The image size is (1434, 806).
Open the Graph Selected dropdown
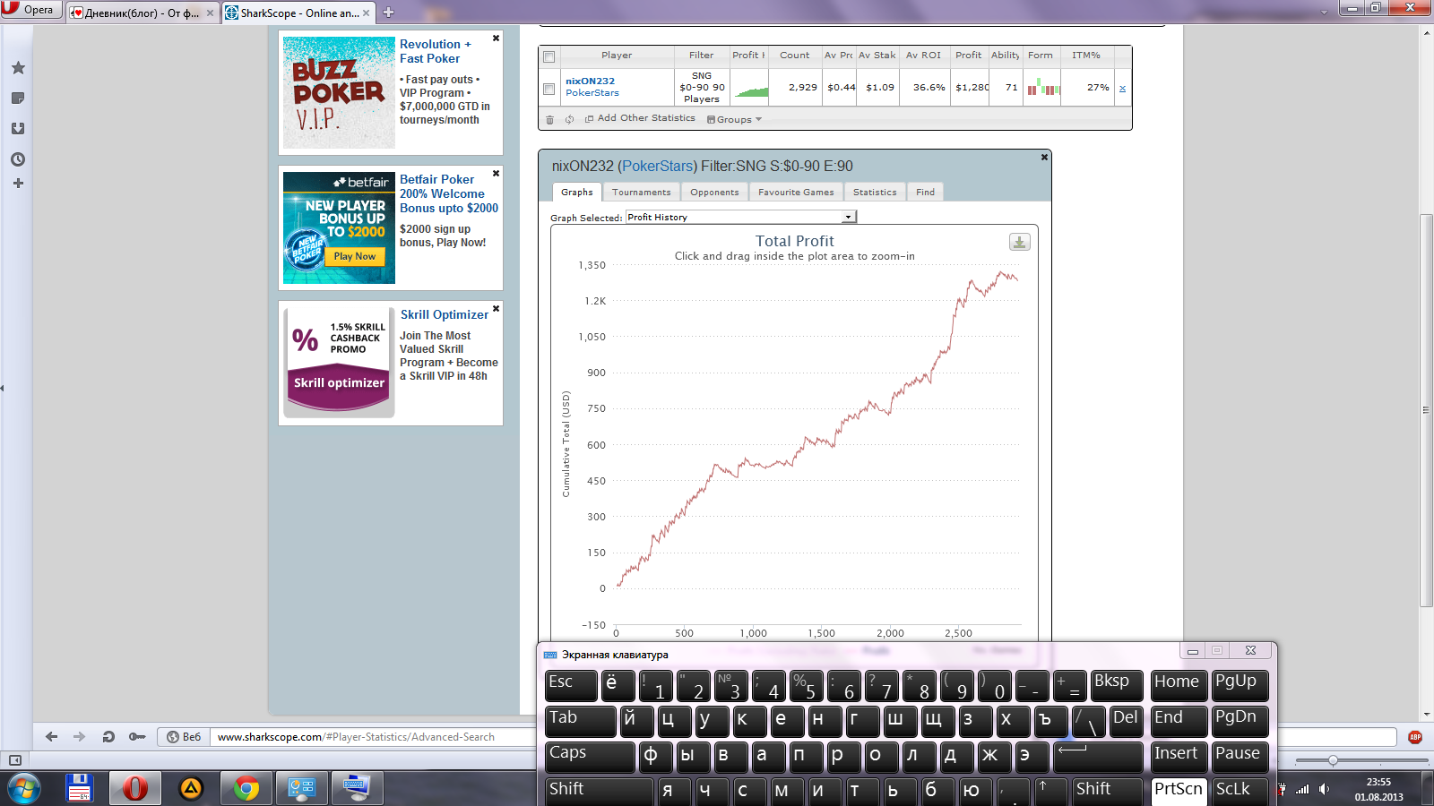(x=740, y=217)
